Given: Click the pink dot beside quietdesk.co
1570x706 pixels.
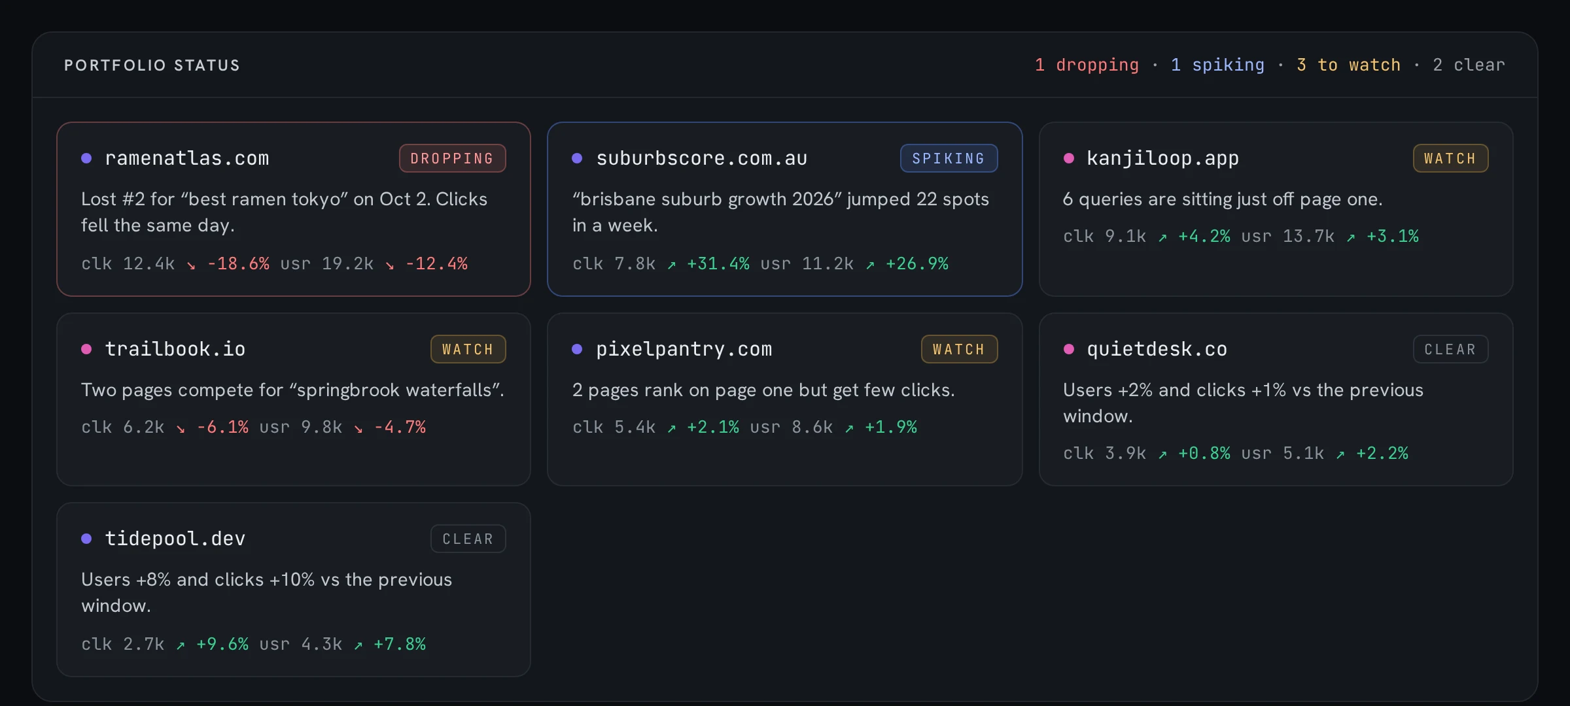Looking at the screenshot, I should click(1069, 349).
